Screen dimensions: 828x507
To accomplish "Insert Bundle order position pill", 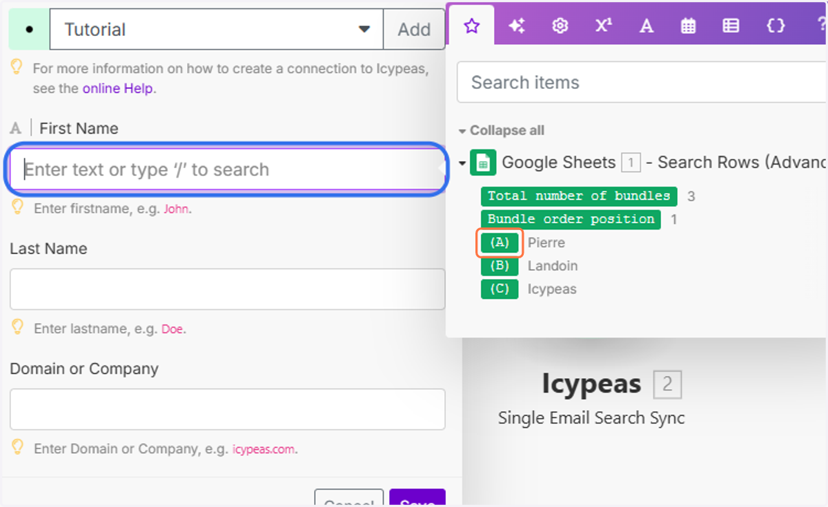I will 571,220.
